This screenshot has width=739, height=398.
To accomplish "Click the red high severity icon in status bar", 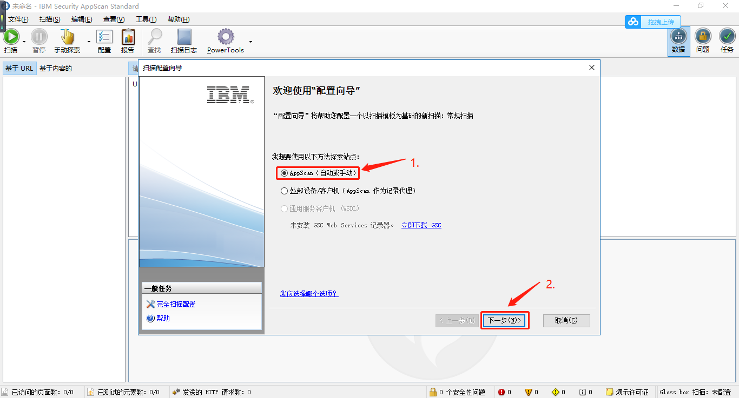I will 502,392.
